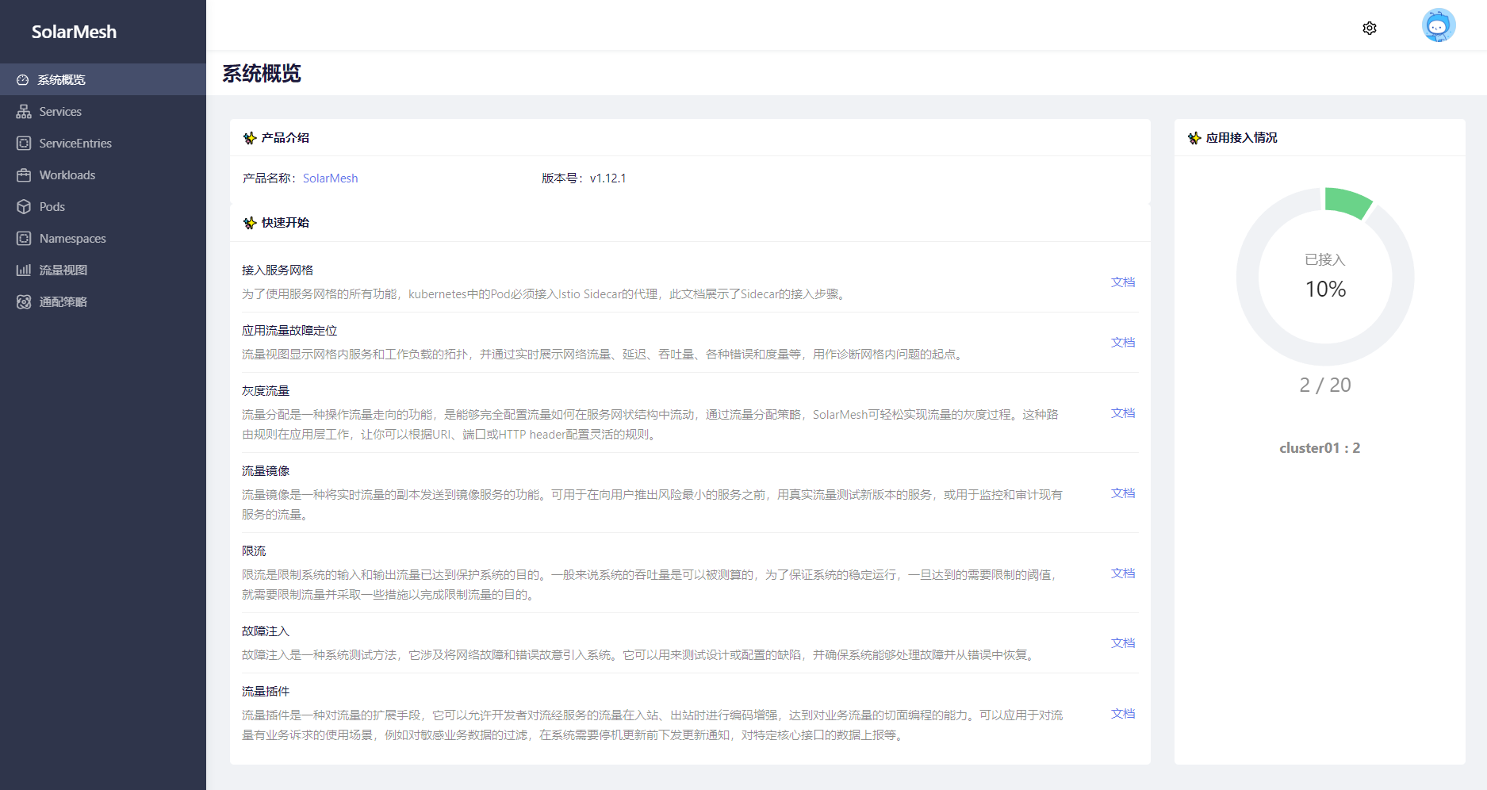Click the SolarMesh logo in sidebar
This screenshot has width=1487, height=790.
pos(74,32)
